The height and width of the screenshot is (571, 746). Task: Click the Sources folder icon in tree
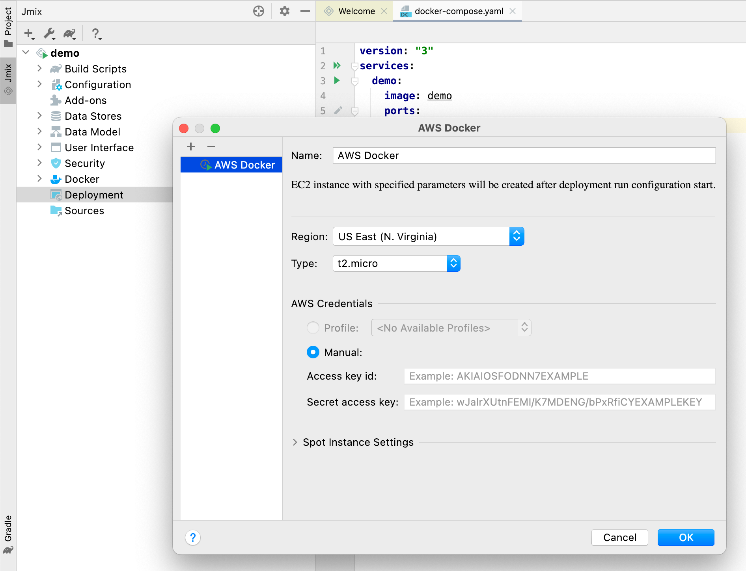tap(56, 211)
